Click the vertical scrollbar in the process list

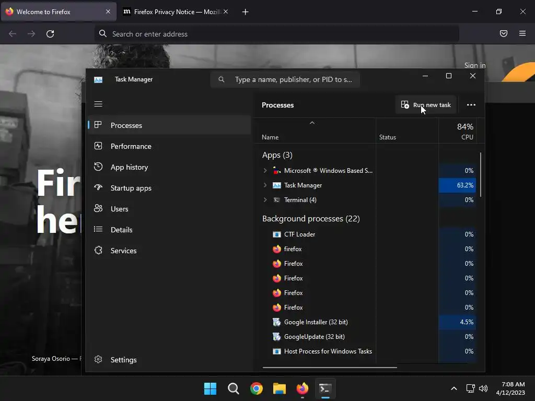point(481,174)
